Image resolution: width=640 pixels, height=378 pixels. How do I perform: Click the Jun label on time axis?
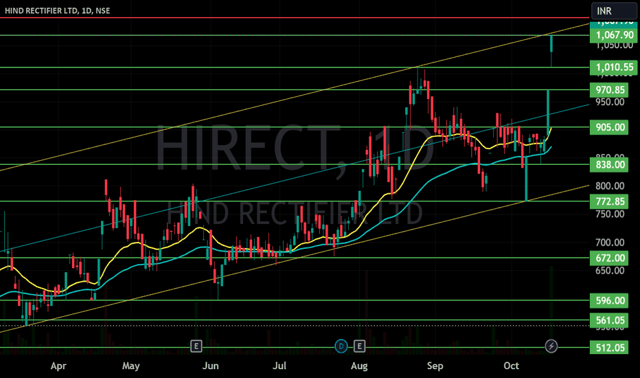pyautogui.click(x=211, y=366)
